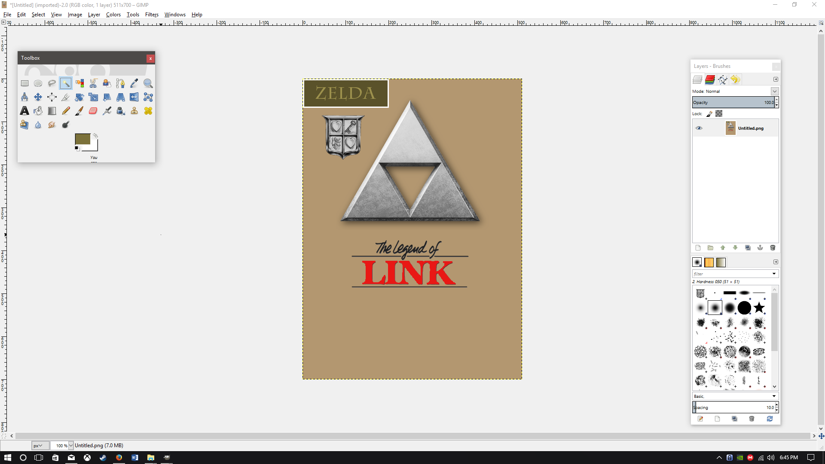Select the Eraser tool
The image size is (825, 464).
93,111
